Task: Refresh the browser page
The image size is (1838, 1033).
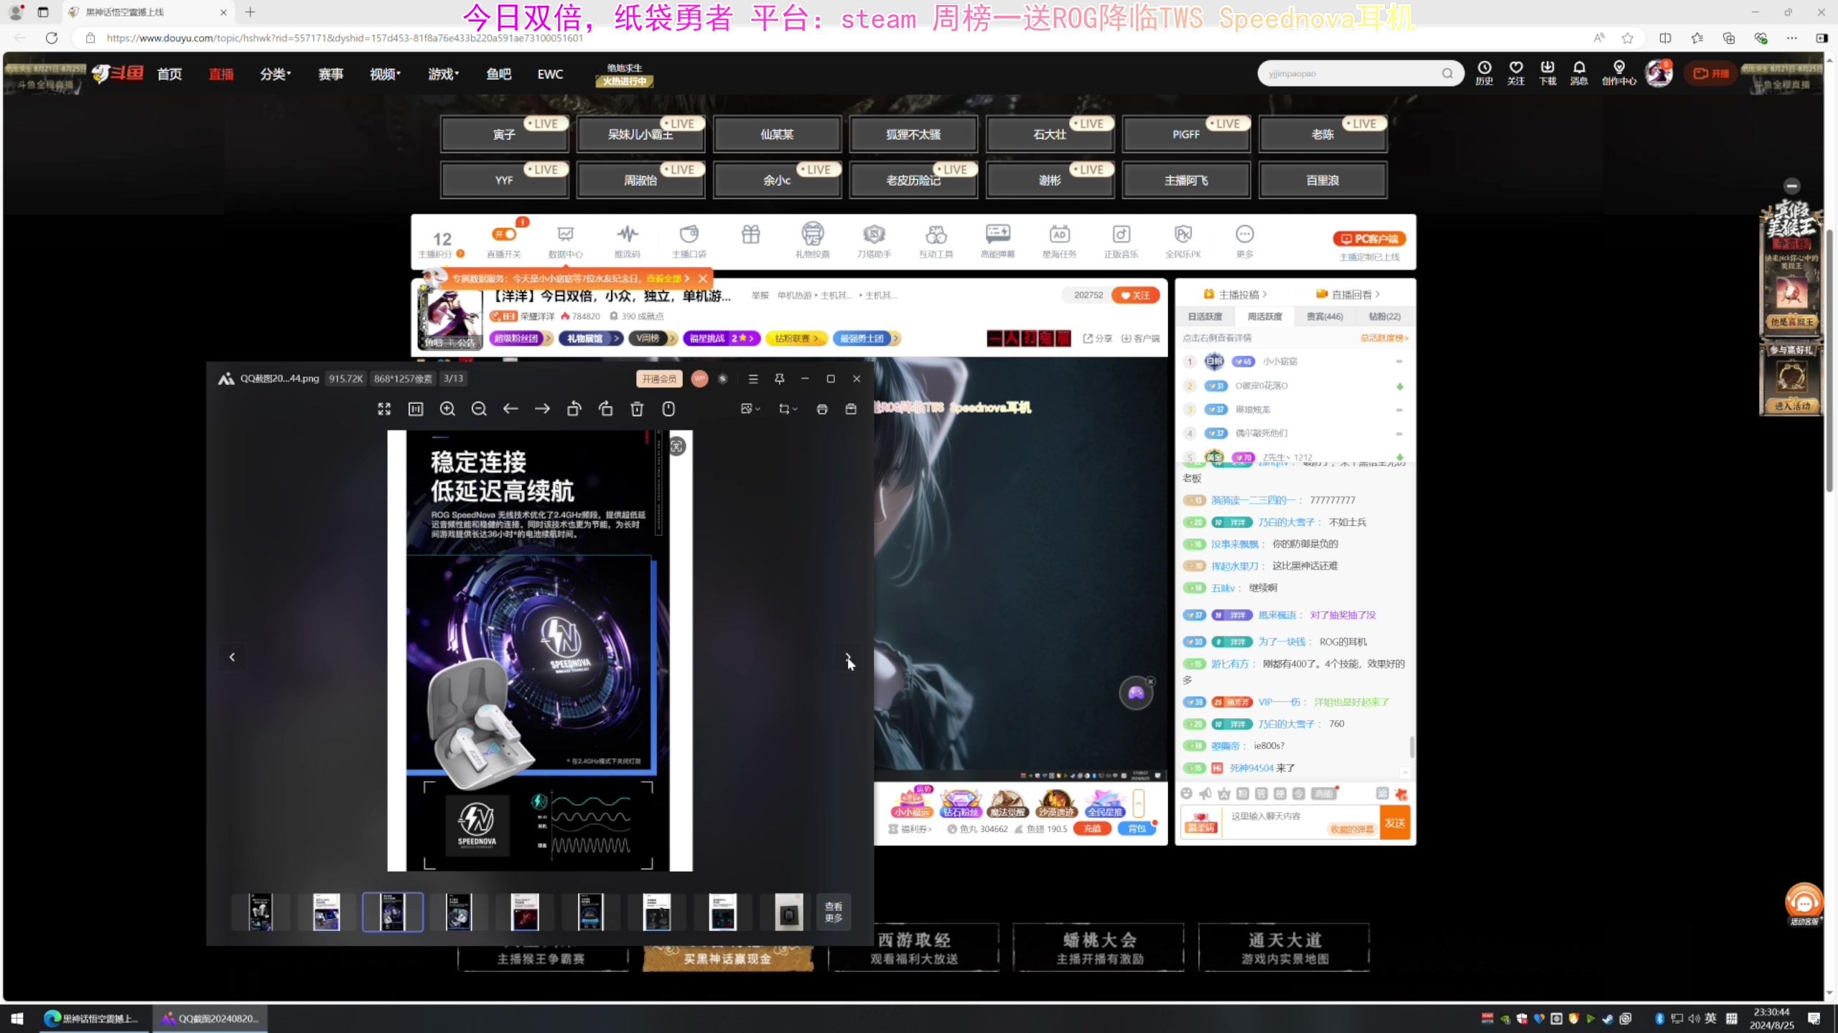Action: pos(52,38)
